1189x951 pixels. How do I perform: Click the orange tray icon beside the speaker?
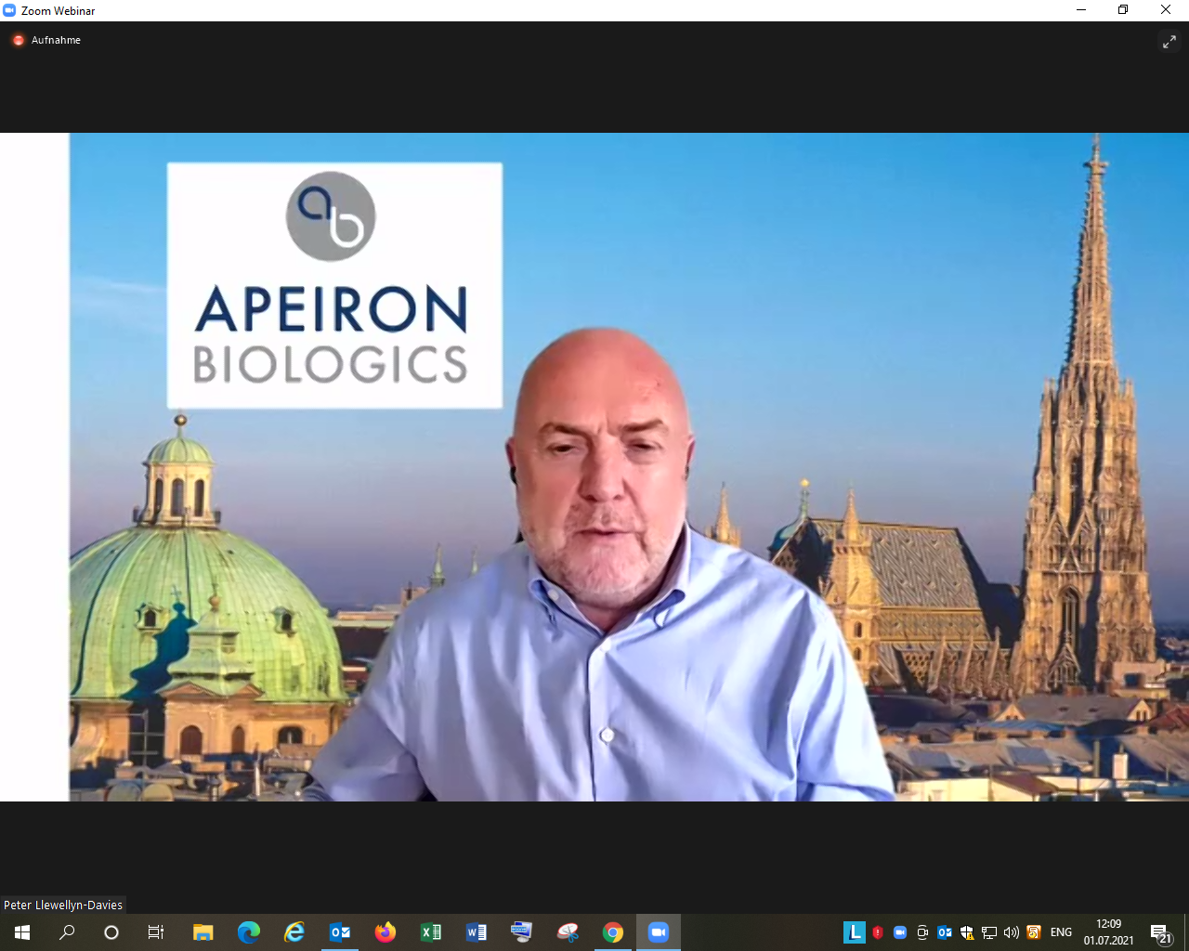pyautogui.click(x=1034, y=932)
